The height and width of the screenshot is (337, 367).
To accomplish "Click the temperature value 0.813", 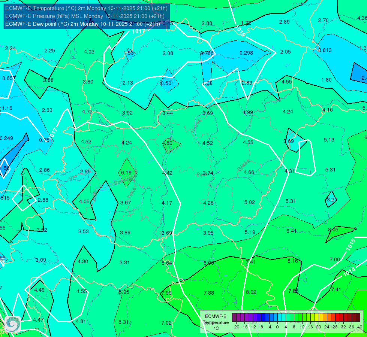I will 325,50.
